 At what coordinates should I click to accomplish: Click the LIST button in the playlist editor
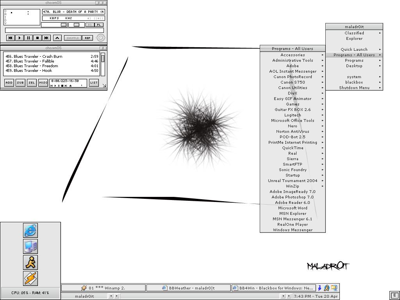click(x=94, y=83)
